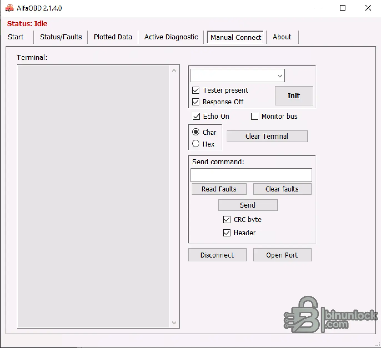
Task: Open the Active Diagnostic tab
Action: (x=171, y=37)
